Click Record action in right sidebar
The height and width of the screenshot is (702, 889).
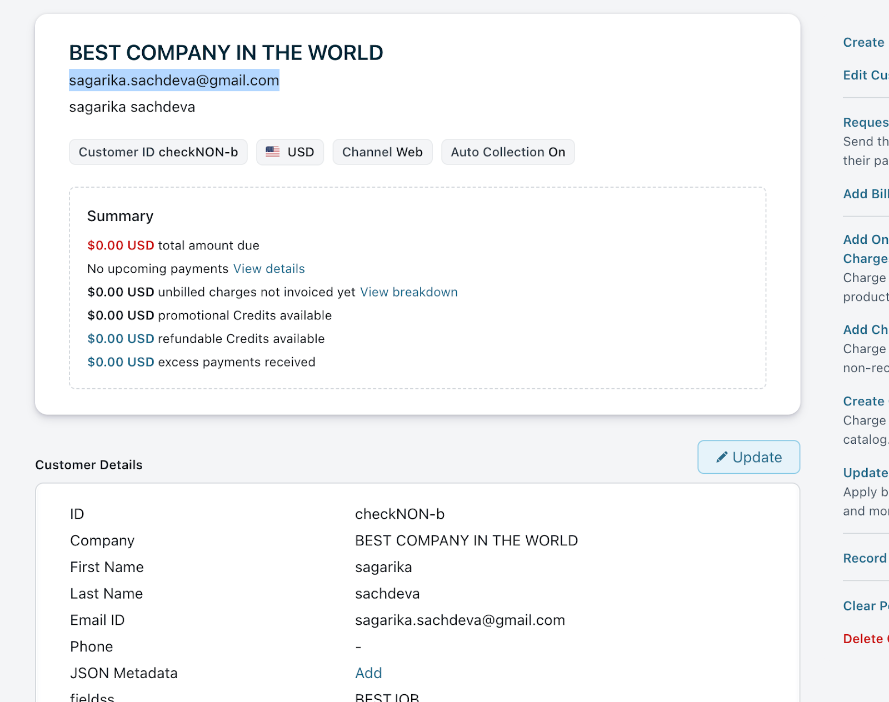(865, 558)
